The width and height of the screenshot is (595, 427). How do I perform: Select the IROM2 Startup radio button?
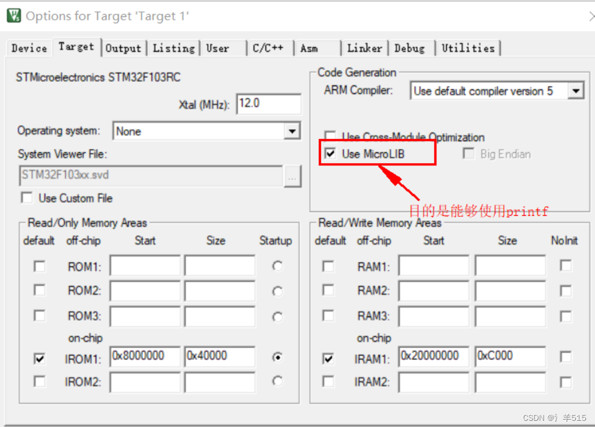click(x=277, y=381)
